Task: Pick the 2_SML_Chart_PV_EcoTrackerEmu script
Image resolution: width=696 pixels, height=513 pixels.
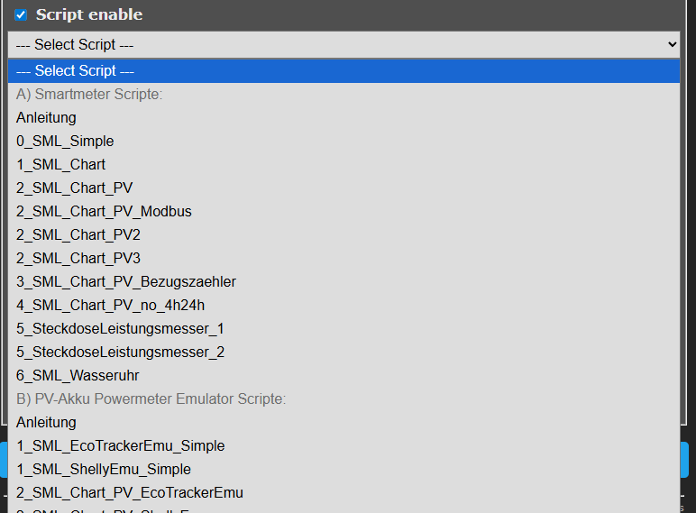Action: (x=129, y=492)
